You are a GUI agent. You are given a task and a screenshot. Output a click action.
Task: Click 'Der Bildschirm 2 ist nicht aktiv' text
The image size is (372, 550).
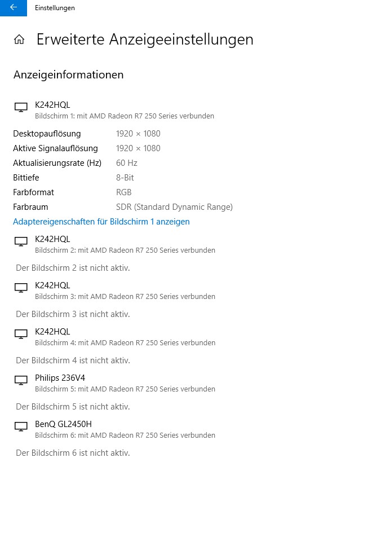(x=73, y=268)
